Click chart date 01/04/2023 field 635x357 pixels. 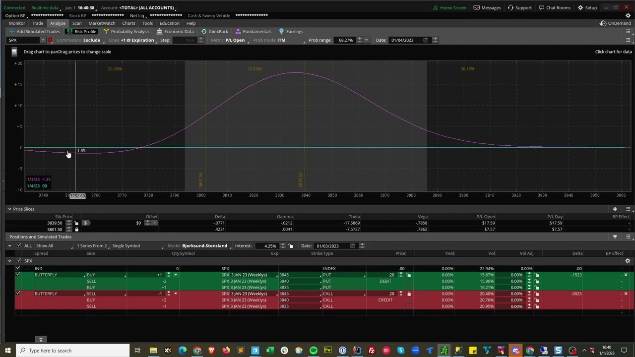coord(405,40)
